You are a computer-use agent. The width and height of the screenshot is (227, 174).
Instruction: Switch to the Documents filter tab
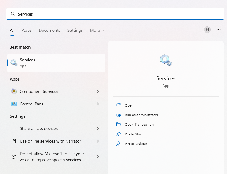[49, 30]
